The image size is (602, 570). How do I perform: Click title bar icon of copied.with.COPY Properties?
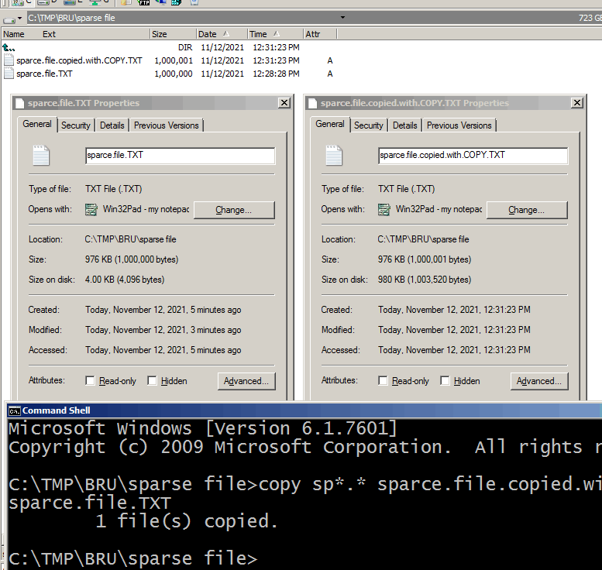(x=313, y=103)
